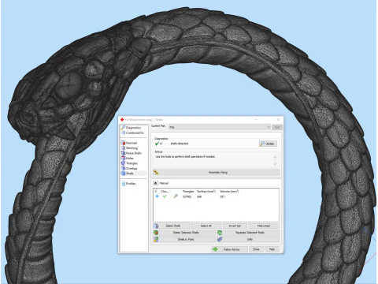
Task: Click the triangle count in the shell row
Action: pos(187,196)
